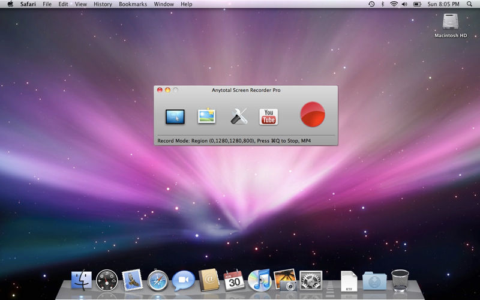Select the Macintosh HD desktop icon

coord(451,26)
